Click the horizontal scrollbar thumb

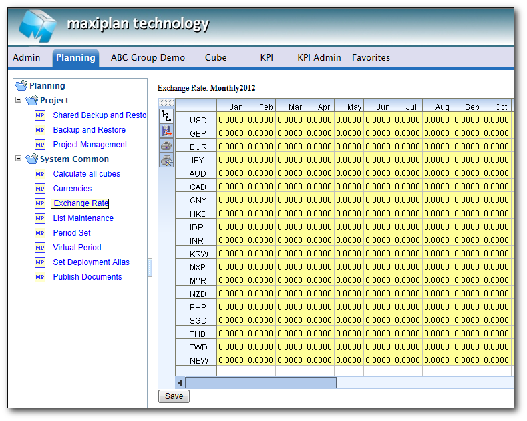coord(260,382)
